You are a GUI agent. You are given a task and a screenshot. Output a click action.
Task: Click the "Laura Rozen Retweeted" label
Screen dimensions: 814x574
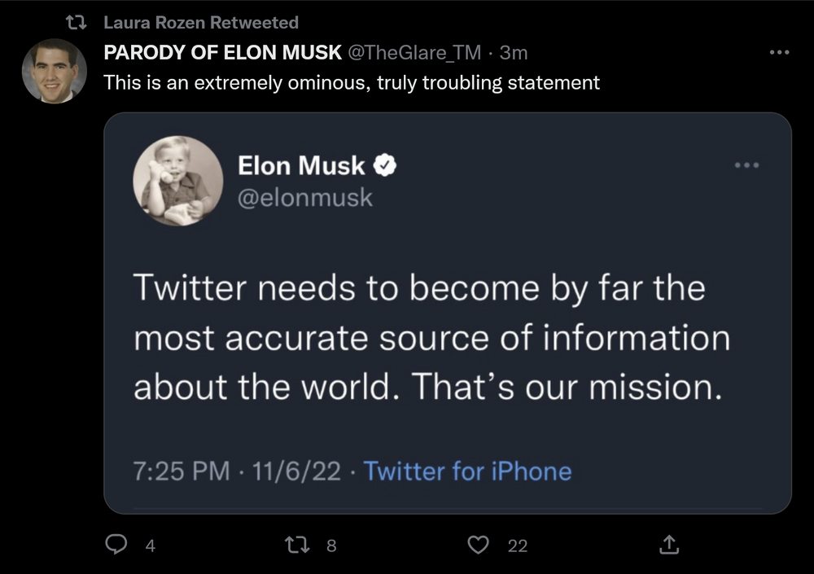point(201,23)
